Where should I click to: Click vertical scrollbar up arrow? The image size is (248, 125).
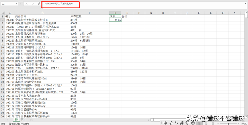click(246, 13)
